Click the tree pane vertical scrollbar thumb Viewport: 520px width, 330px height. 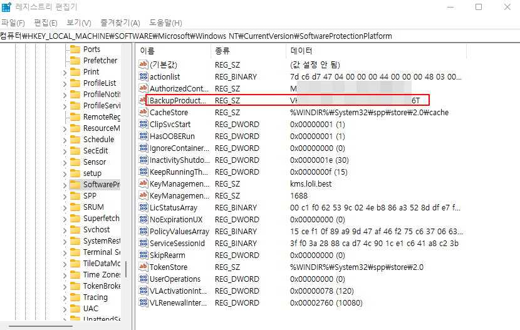pyautogui.click(x=126, y=269)
